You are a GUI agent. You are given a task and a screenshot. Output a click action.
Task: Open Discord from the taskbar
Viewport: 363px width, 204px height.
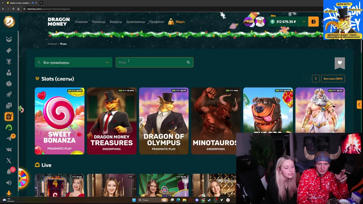pyautogui.click(x=197, y=200)
